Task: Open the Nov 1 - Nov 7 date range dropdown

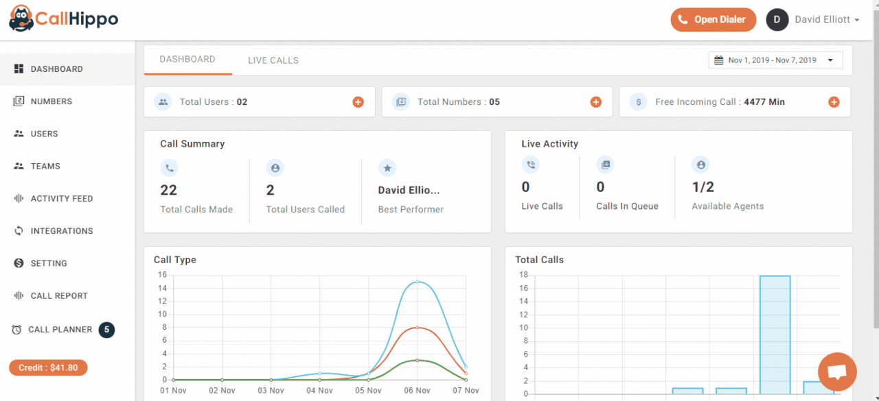Action: point(775,60)
